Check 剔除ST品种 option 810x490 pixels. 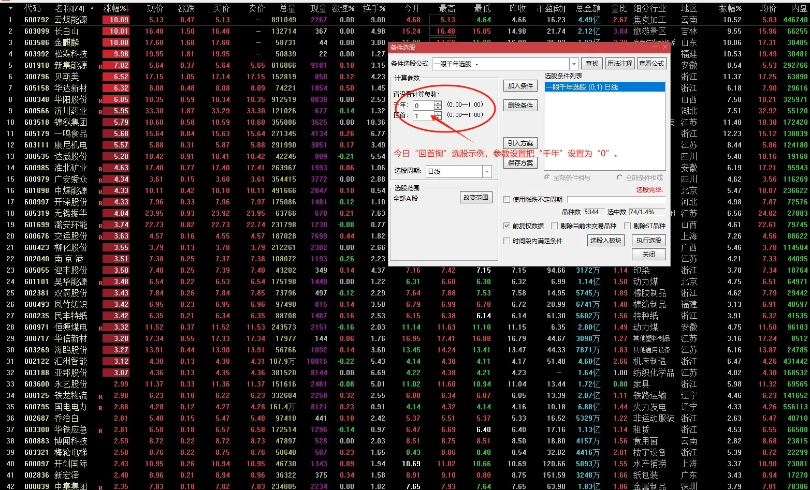pyautogui.click(x=628, y=226)
